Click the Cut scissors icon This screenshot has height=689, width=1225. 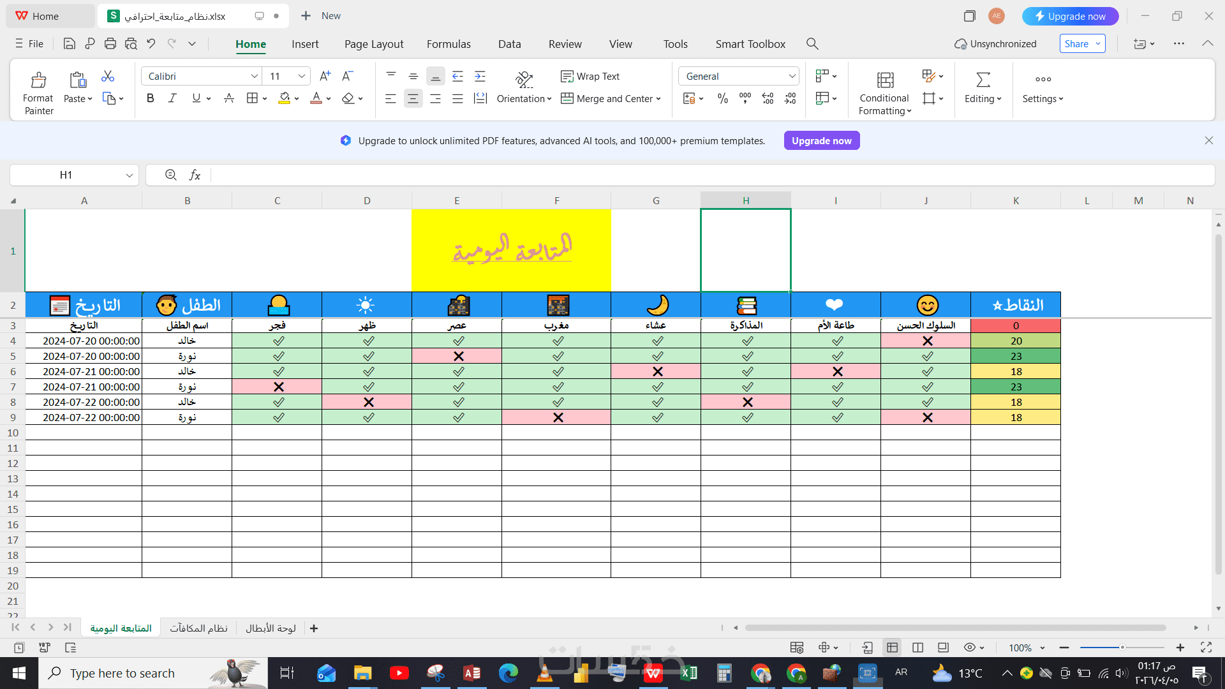[108, 77]
